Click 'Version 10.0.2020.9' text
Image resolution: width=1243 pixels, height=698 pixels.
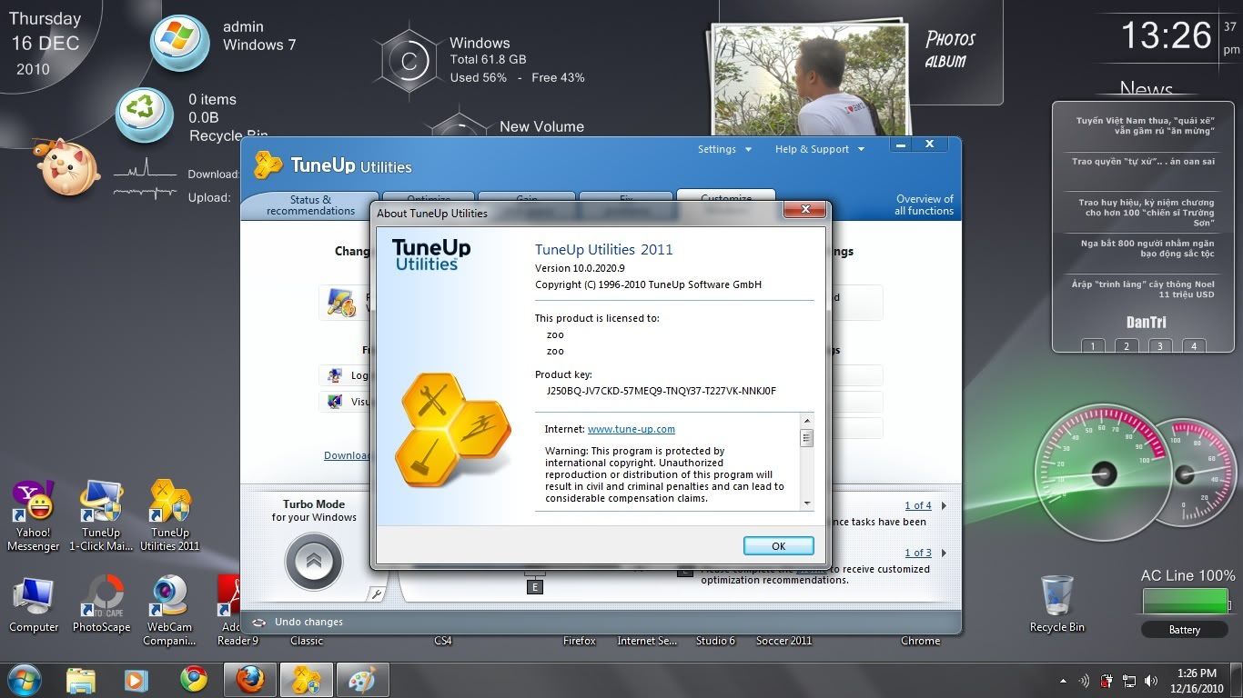tap(580, 268)
